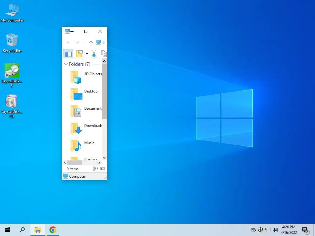The width and height of the screenshot is (315, 236).
Task: Click the volume speaker tray icon
Action: [x=275, y=230]
